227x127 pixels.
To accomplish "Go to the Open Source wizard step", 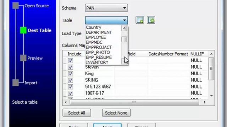I will pyautogui.click(x=16, y=6).
